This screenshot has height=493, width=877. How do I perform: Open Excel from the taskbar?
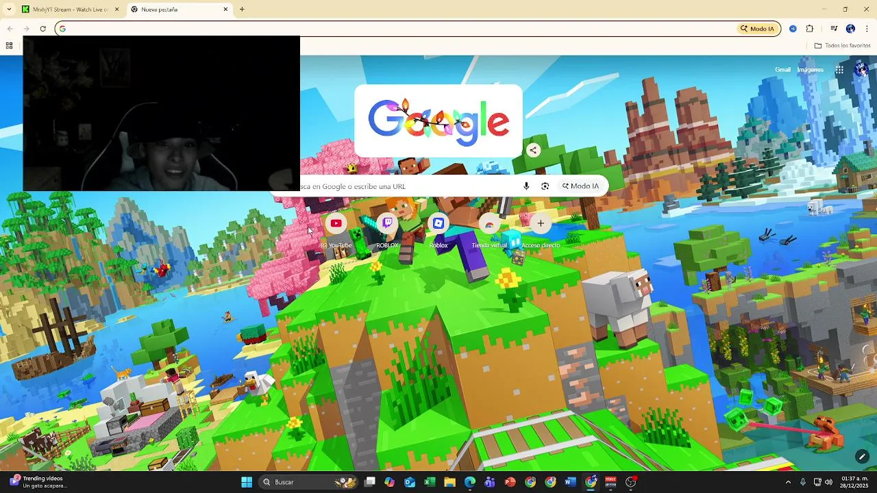tap(430, 482)
